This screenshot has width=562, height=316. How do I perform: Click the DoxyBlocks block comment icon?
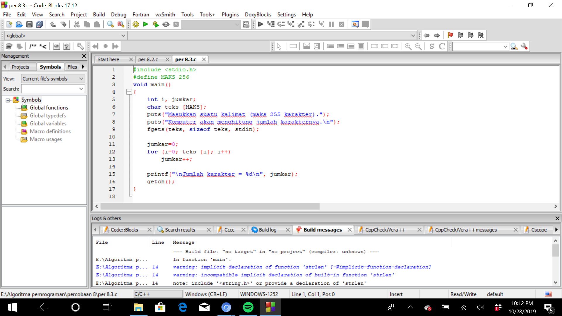tap(33, 46)
